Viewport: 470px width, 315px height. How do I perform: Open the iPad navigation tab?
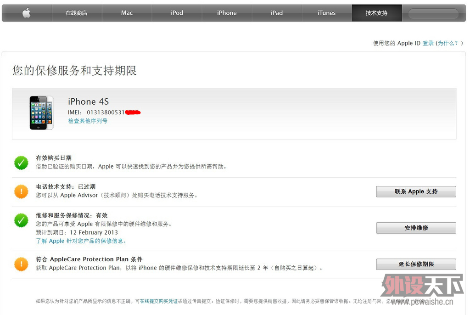[x=277, y=13]
